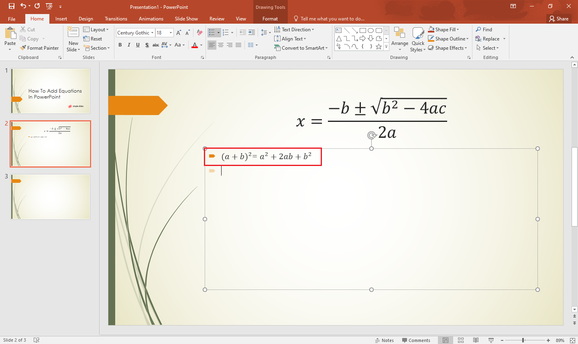Screen dimensions: 578x344
Task: Adjust the zoom slider handle
Action: coord(523,340)
